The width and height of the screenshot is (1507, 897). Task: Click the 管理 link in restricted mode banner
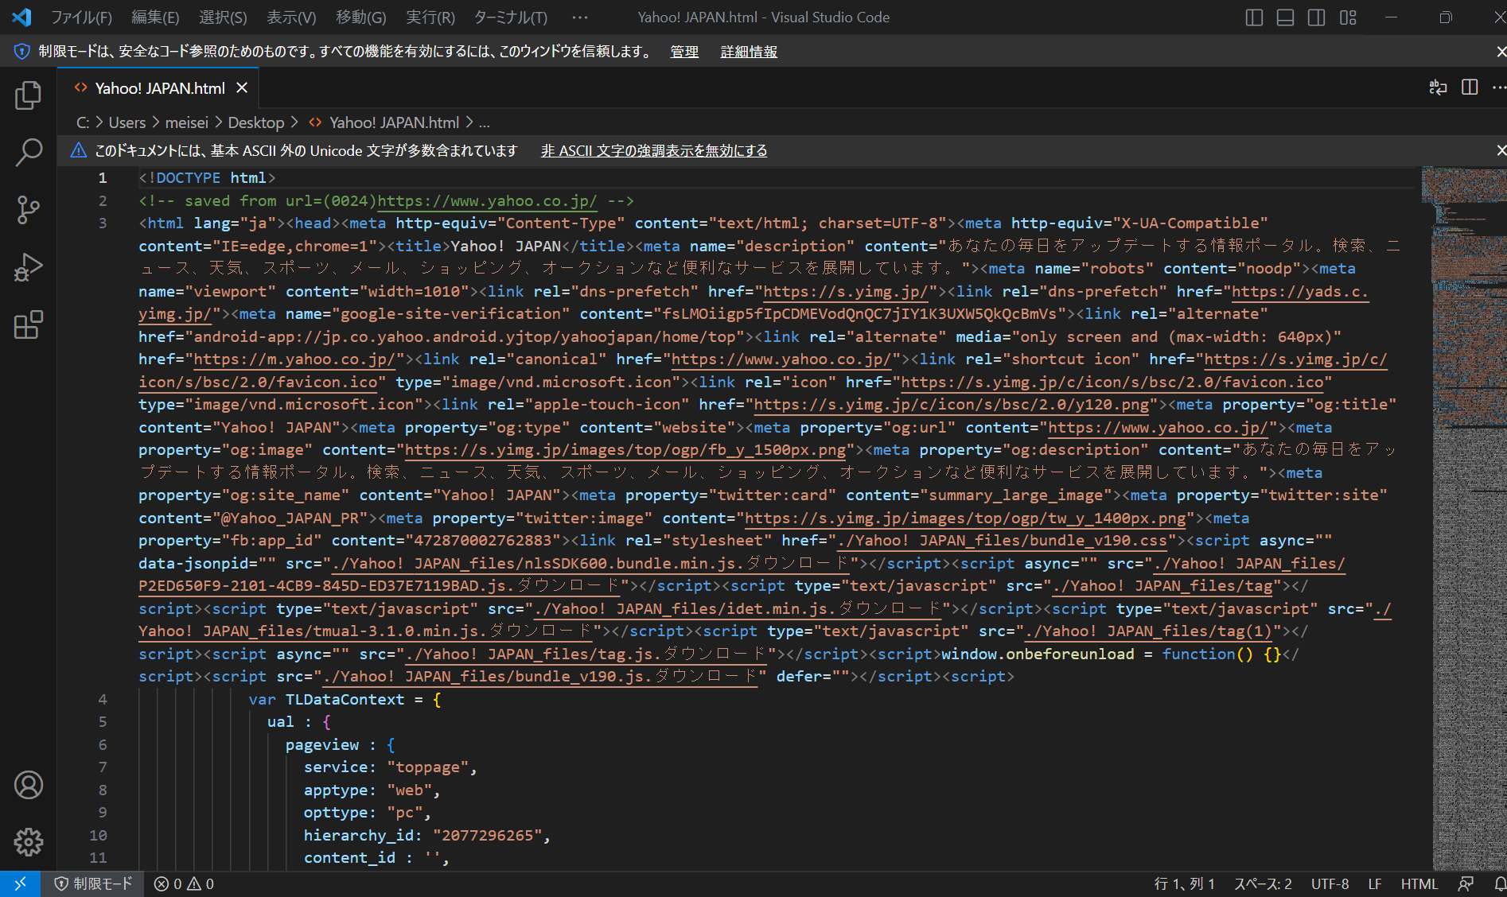(x=684, y=52)
